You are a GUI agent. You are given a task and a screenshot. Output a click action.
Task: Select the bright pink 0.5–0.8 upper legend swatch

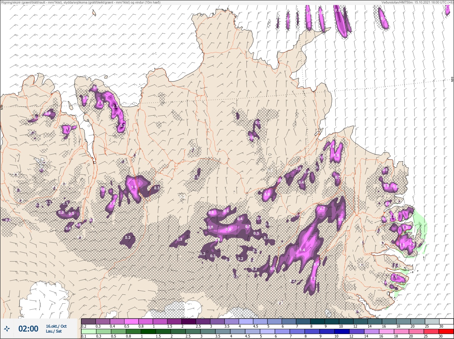131,321
